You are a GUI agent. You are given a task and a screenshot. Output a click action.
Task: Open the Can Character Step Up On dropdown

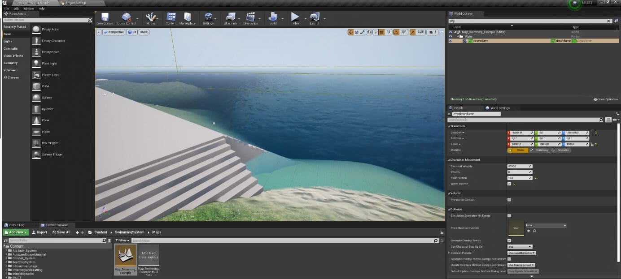[x=520, y=247]
